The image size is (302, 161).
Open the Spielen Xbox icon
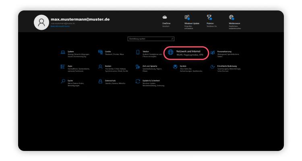175,67
